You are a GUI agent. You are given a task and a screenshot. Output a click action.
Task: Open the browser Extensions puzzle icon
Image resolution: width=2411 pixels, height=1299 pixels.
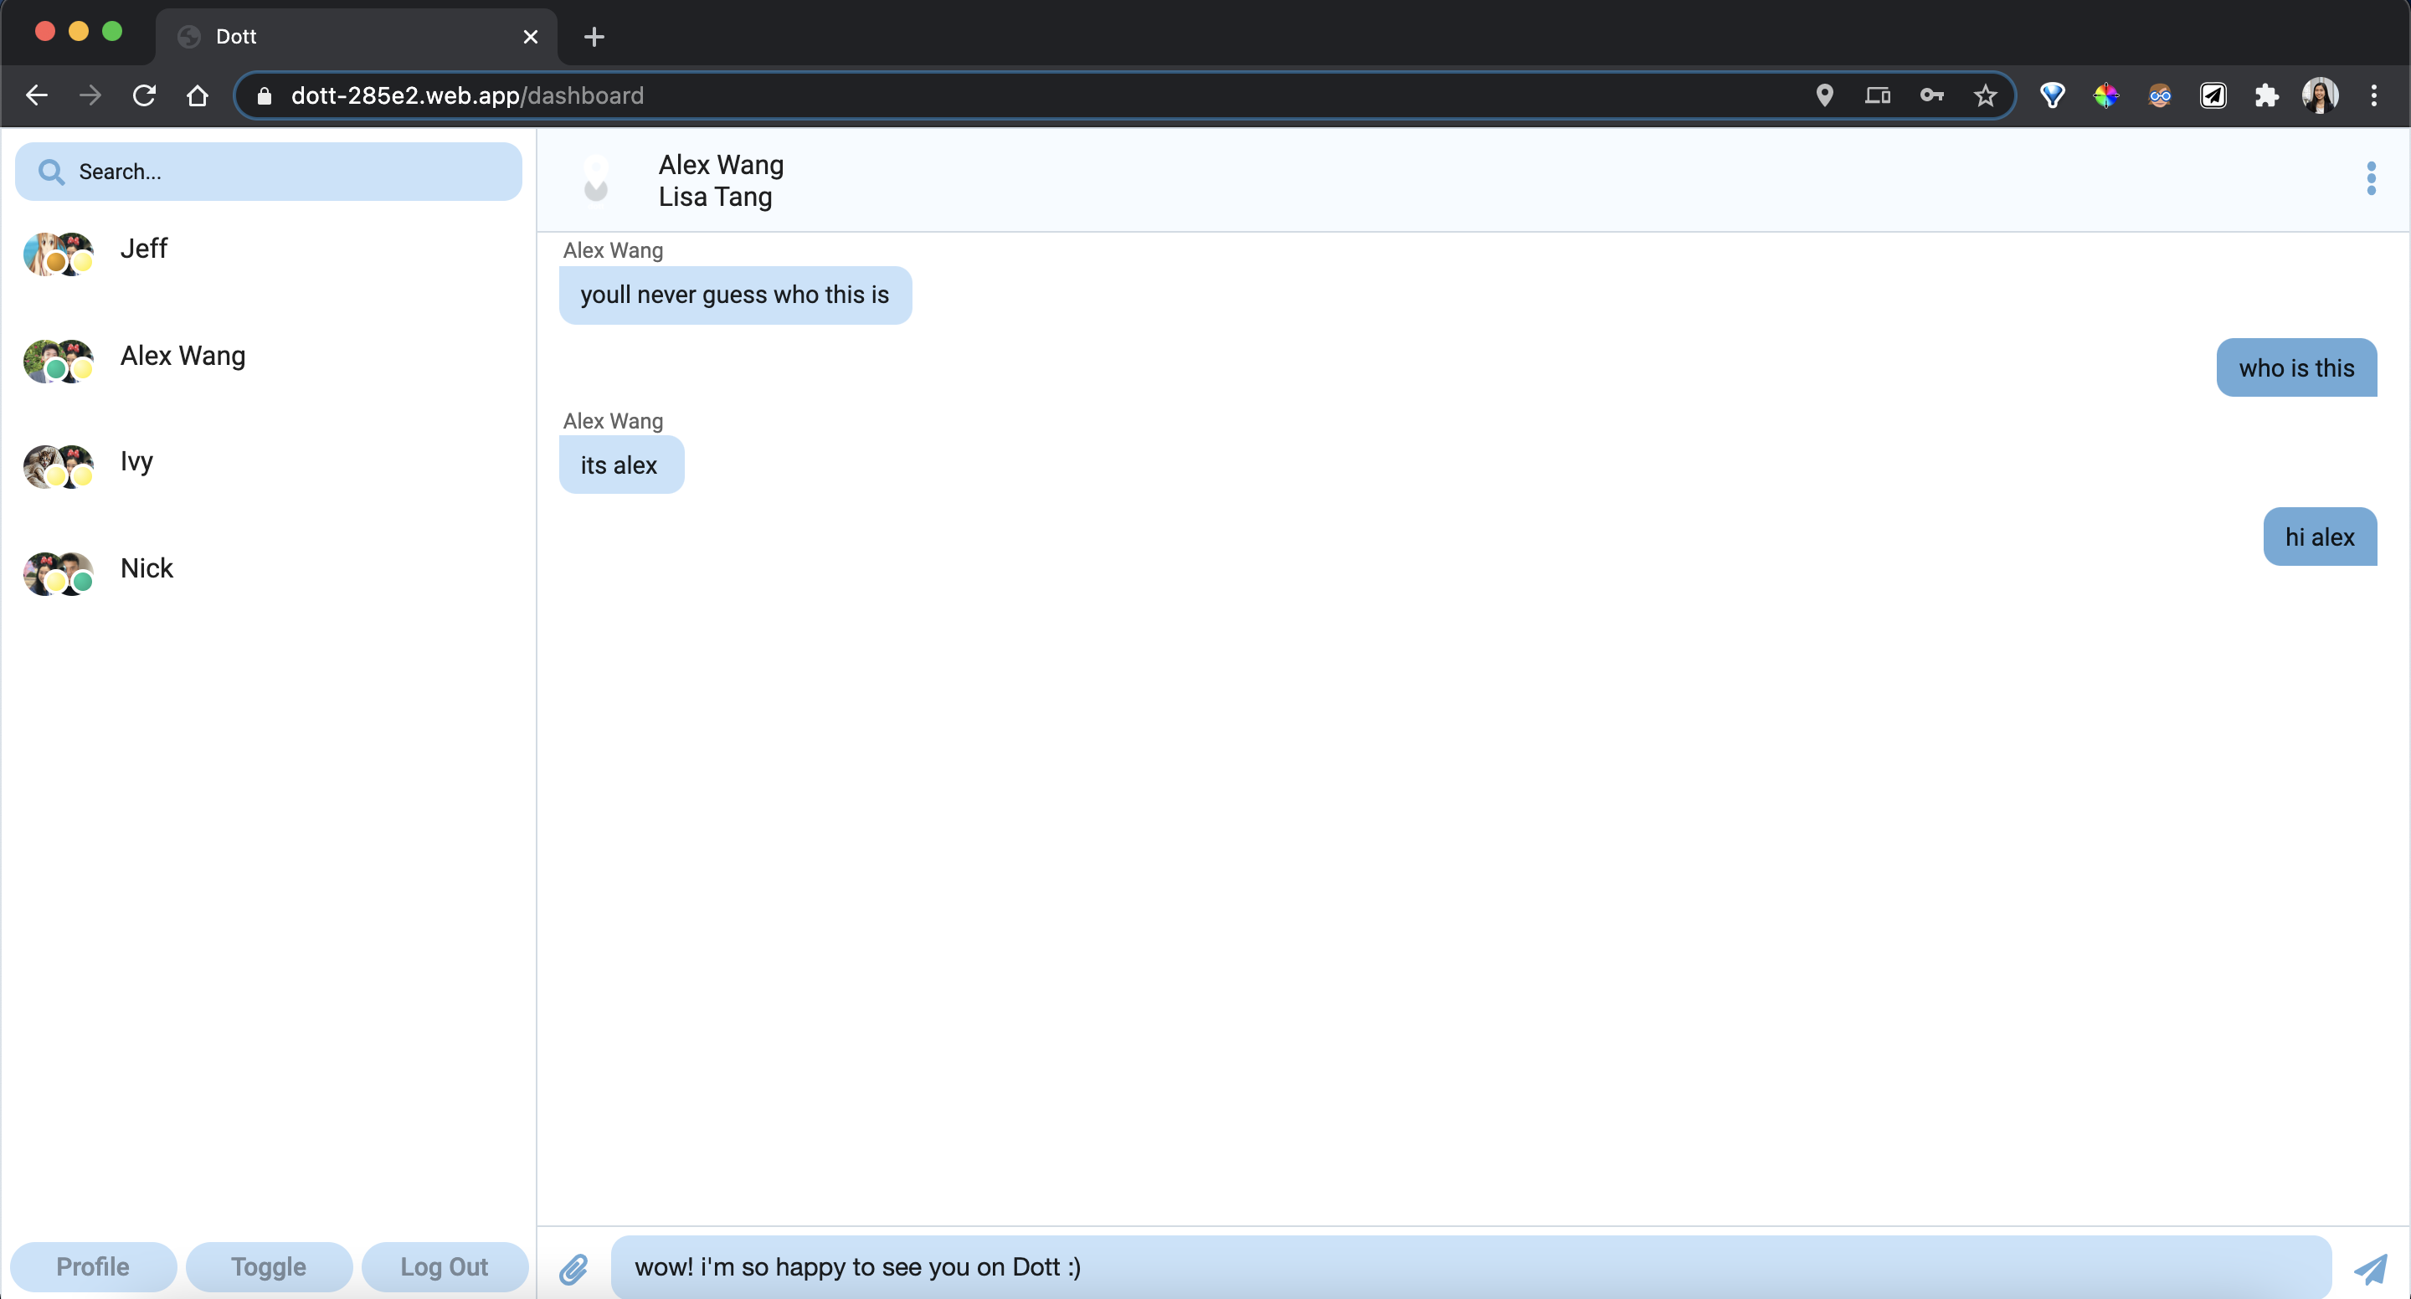[x=2266, y=95]
